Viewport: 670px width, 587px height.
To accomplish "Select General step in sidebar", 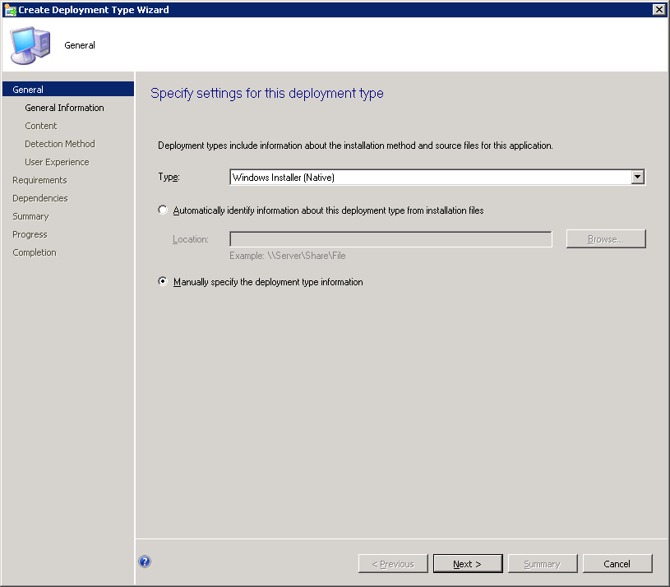I will pyautogui.click(x=29, y=90).
